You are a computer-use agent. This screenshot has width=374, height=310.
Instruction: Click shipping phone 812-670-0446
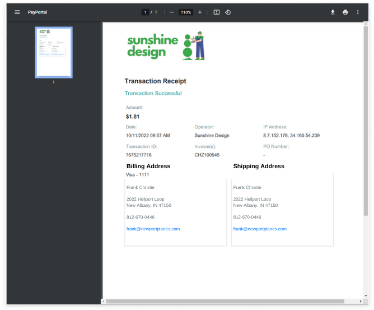[247, 217]
